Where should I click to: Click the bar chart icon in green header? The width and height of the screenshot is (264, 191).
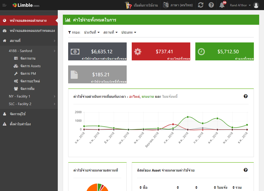point(68,20)
